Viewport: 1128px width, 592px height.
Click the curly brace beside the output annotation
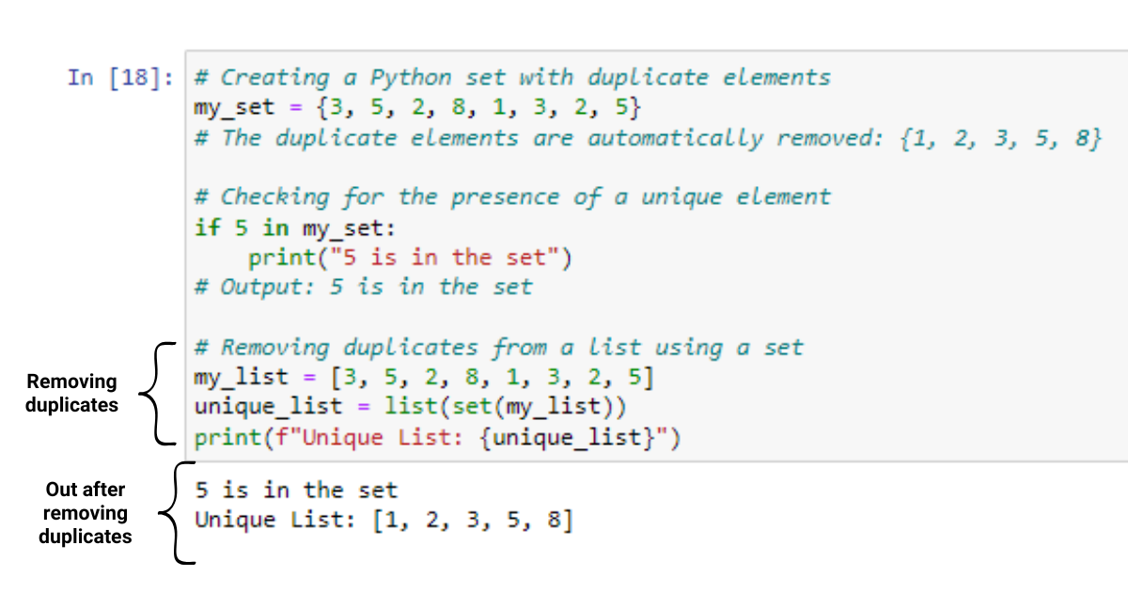point(177,513)
